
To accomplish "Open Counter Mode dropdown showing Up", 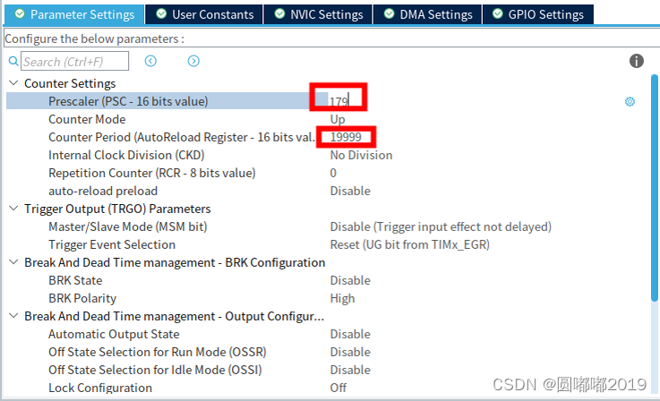I will [338, 120].
